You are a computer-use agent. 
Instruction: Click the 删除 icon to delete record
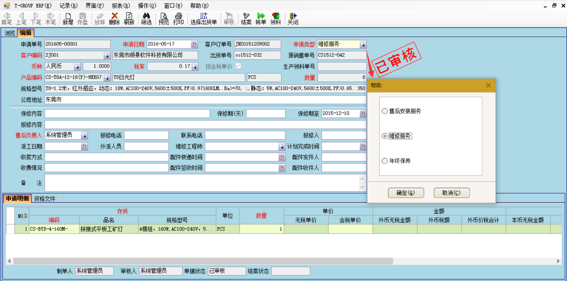[114, 18]
